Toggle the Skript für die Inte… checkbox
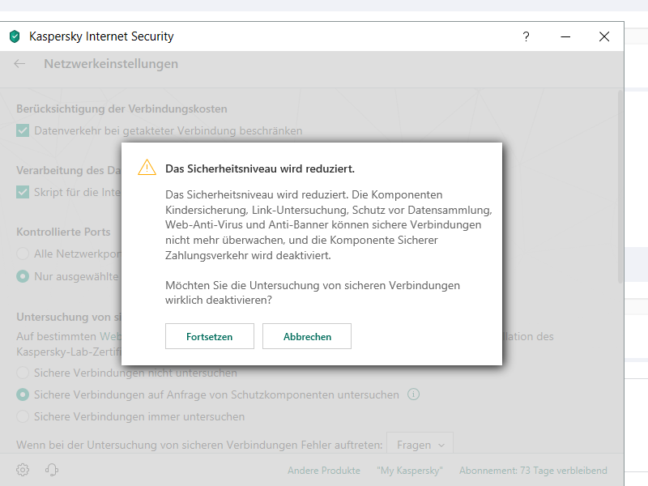Image resolution: width=648 pixels, height=486 pixels. (23, 192)
